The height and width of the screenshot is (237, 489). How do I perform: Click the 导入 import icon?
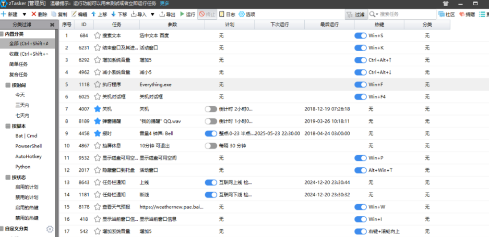pos(134,15)
